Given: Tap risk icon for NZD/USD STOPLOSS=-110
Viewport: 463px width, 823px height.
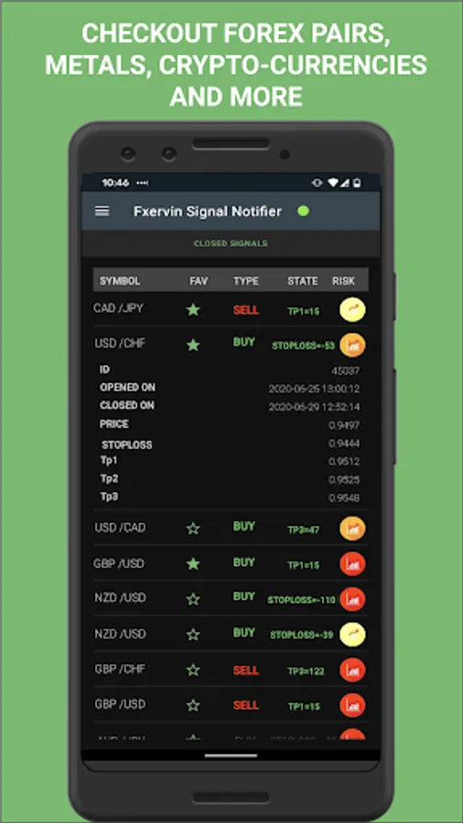Looking at the screenshot, I should [352, 599].
